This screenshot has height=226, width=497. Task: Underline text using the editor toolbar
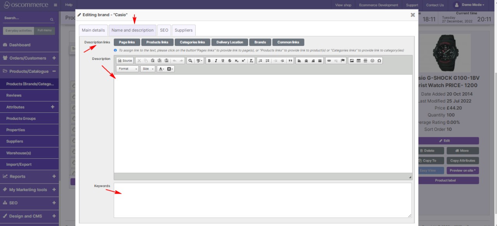(x=223, y=61)
